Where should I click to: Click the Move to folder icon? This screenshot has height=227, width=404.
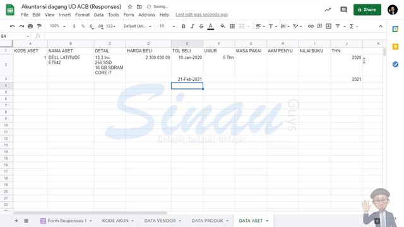pos(139,7)
